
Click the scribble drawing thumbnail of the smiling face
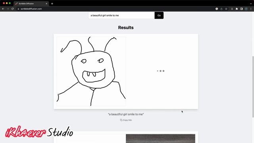[x=91, y=71]
